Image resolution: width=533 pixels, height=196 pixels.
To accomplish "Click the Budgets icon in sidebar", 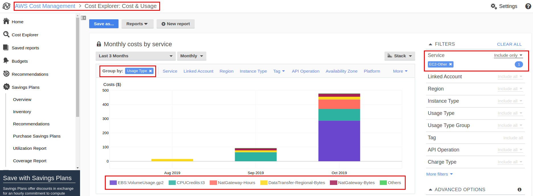I will [x=6, y=61].
